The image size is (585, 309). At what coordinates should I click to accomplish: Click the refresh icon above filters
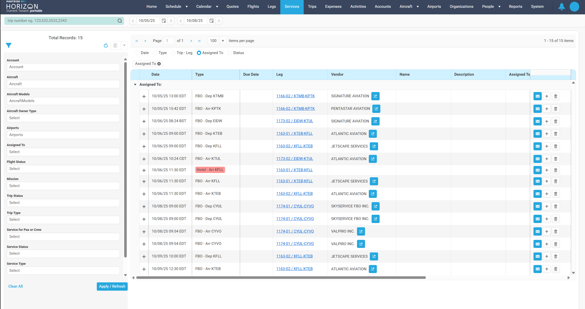click(106, 46)
